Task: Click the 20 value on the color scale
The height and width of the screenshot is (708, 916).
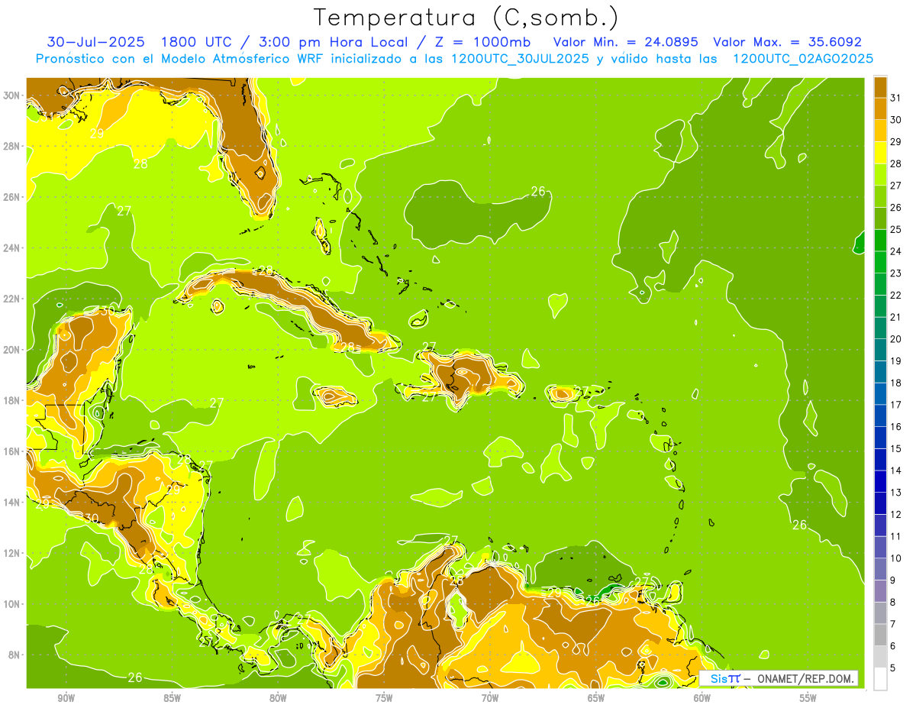Action: (x=896, y=339)
